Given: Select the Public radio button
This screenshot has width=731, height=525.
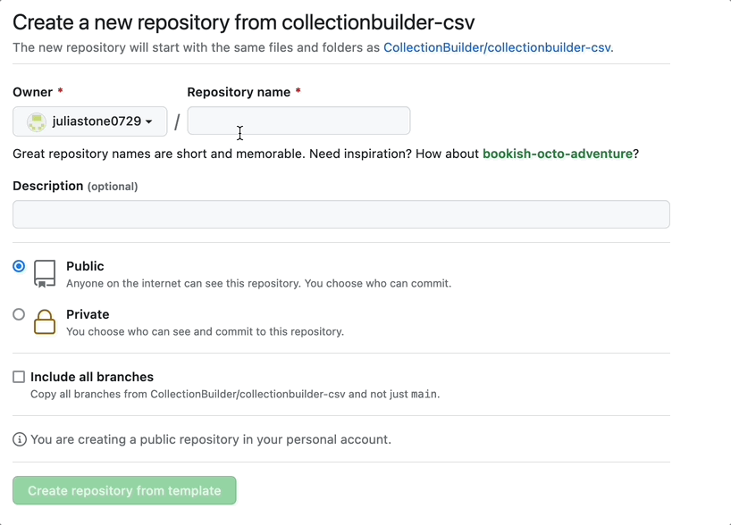Looking at the screenshot, I should coord(19,266).
